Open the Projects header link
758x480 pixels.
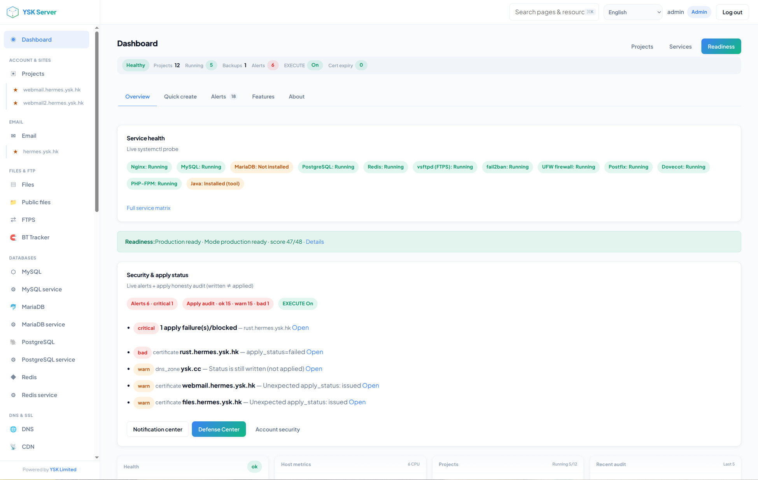[x=642, y=47]
